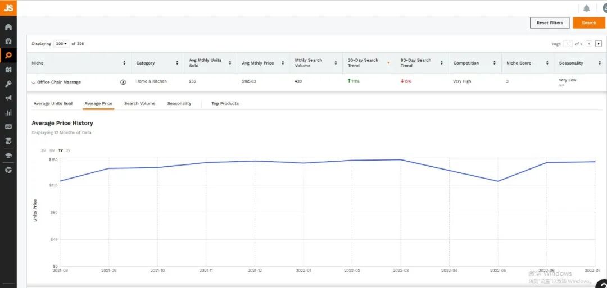
Task: Switch to the Search Volume tab
Action: (x=140, y=104)
